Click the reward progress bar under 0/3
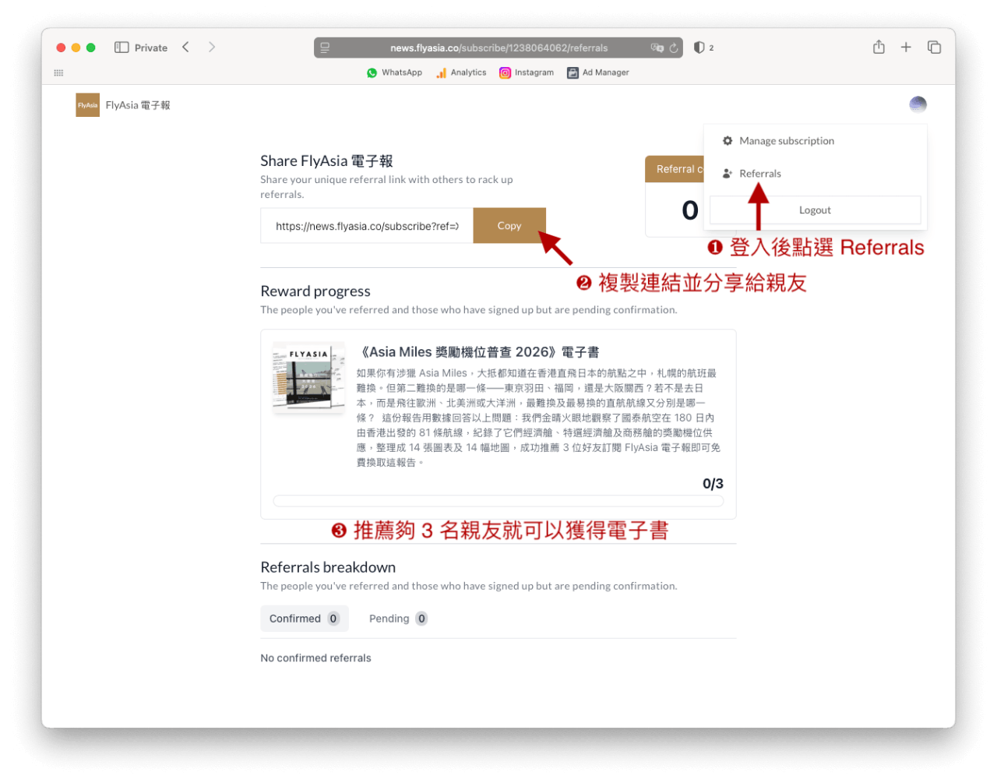 (x=498, y=501)
